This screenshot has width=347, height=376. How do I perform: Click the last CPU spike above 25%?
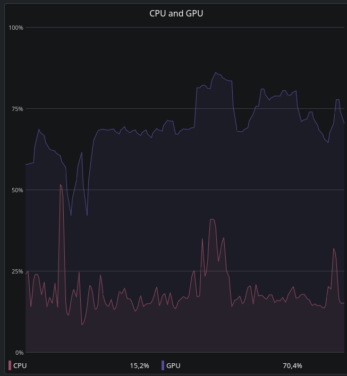tap(334, 249)
